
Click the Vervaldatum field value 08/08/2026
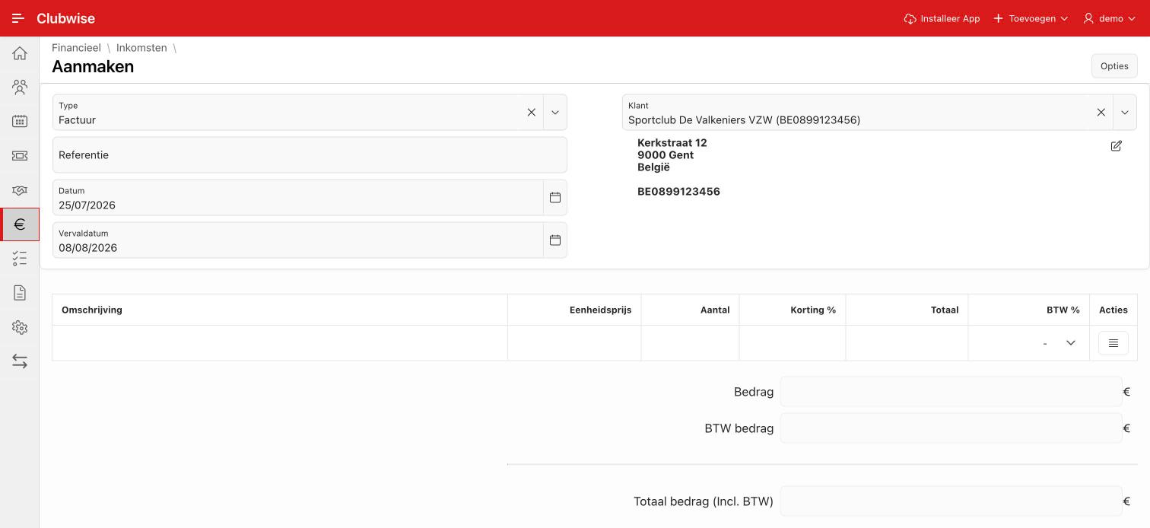[x=87, y=248]
